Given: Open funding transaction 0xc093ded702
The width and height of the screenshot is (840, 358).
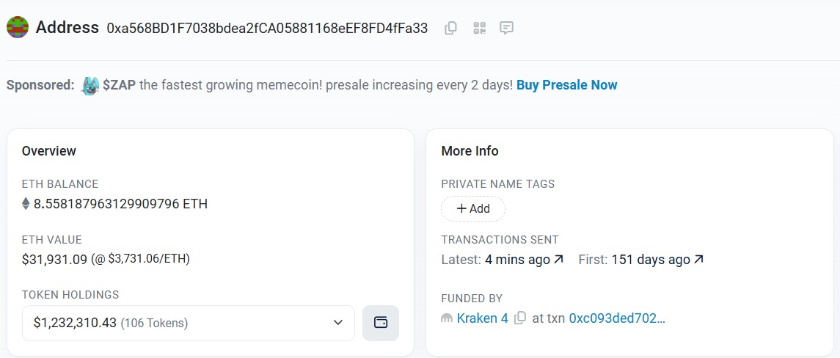Looking at the screenshot, I should (x=617, y=318).
